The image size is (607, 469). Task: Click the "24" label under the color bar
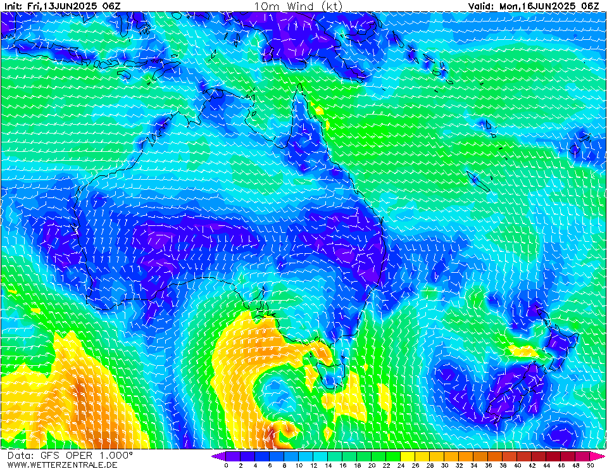click(401, 465)
